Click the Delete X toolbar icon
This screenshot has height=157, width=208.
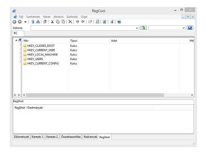(70, 22)
